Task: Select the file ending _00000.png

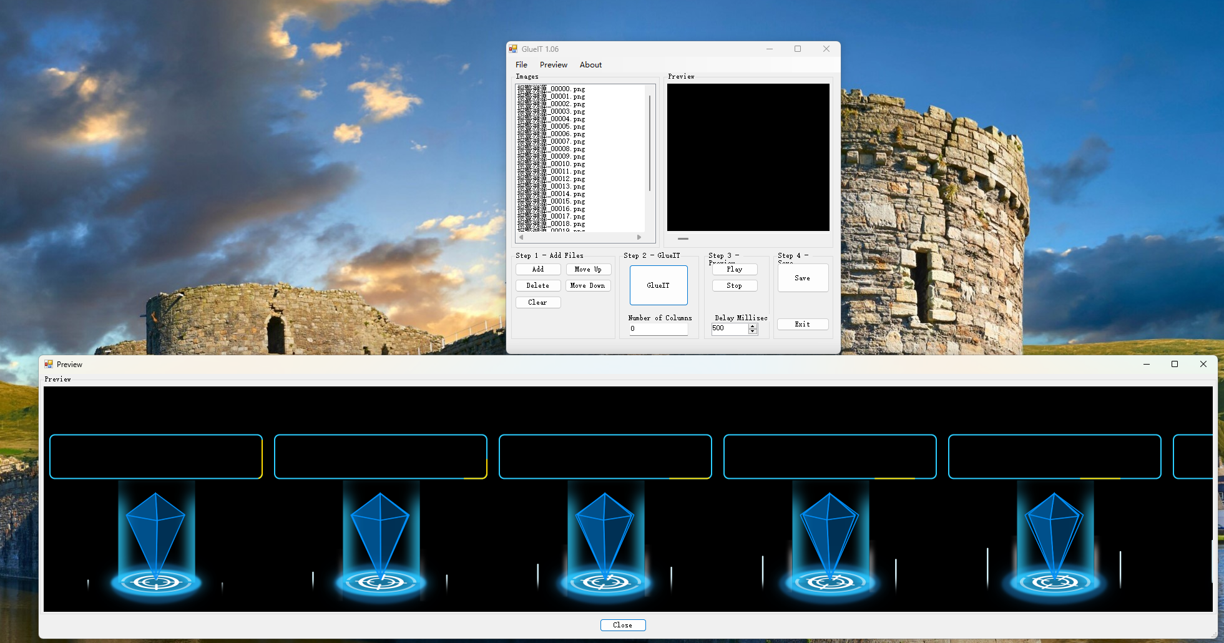Action: [x=552, y=89]
